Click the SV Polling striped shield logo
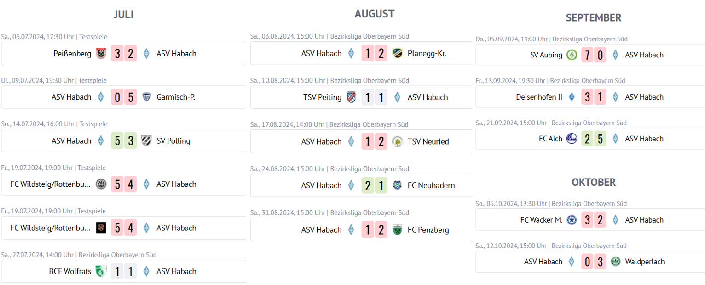The image size is (705, 285). (147, 141)
